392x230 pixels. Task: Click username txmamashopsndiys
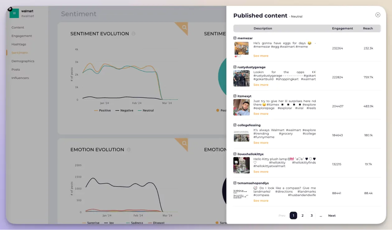pos(253,183)
